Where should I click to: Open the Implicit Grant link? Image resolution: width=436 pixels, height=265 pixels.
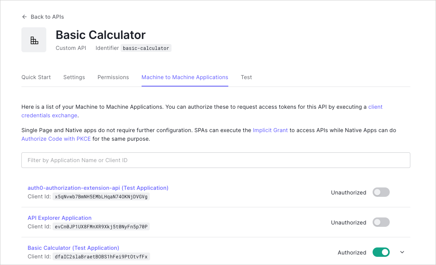coord(270,130)
